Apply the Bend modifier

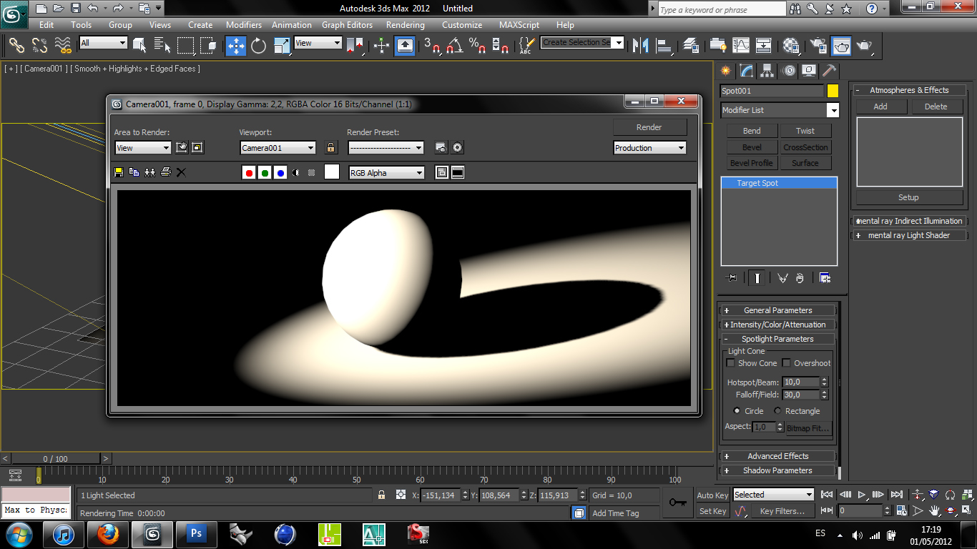click(x=752, y=131)
